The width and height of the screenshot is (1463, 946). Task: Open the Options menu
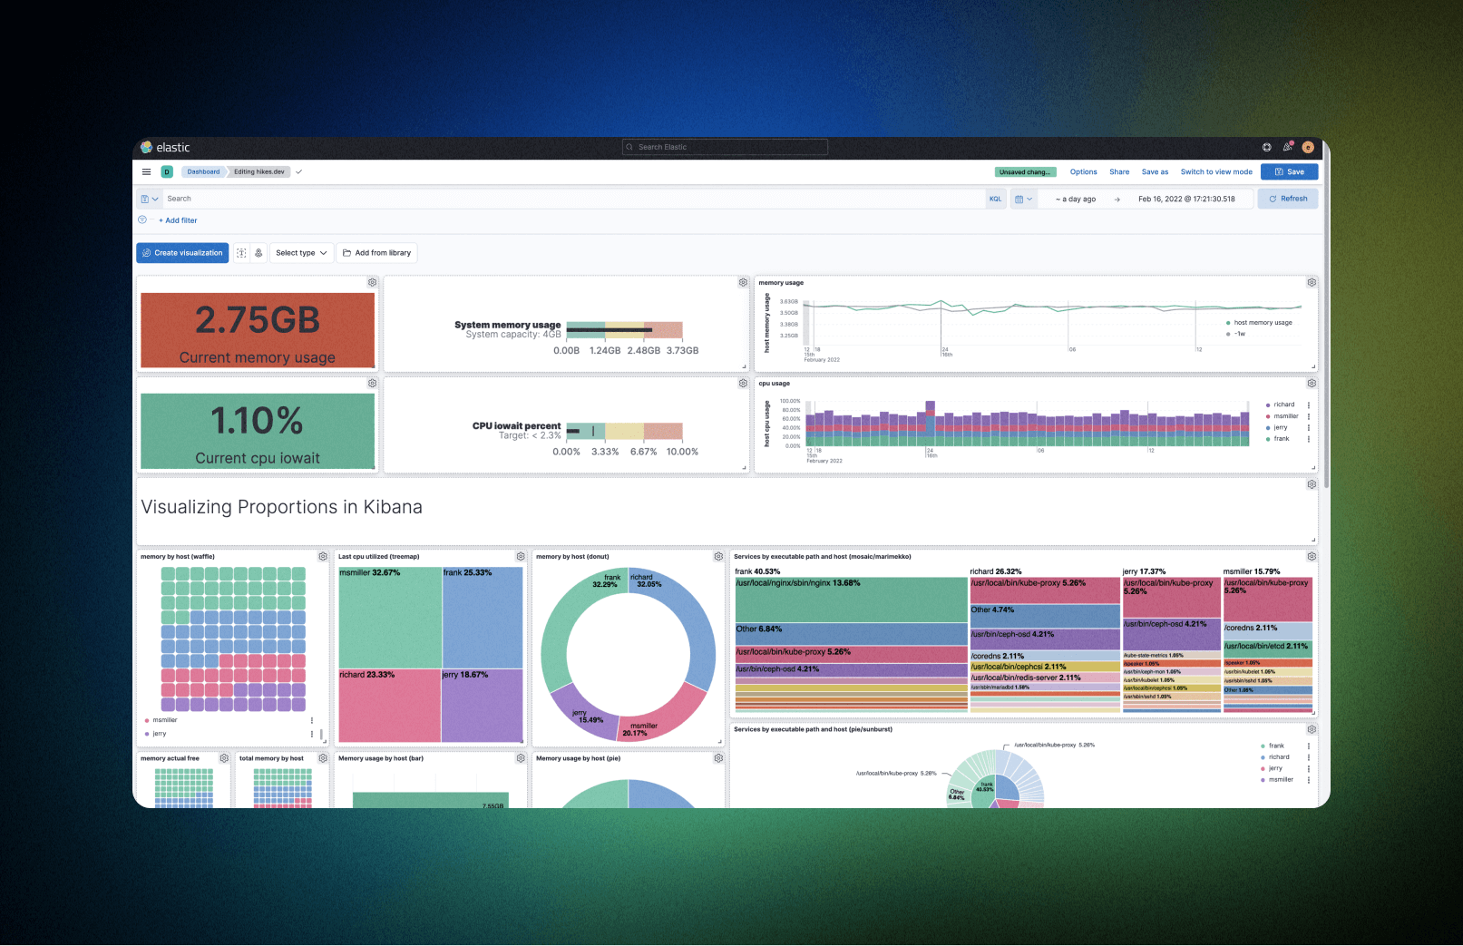pos(1083,171)
